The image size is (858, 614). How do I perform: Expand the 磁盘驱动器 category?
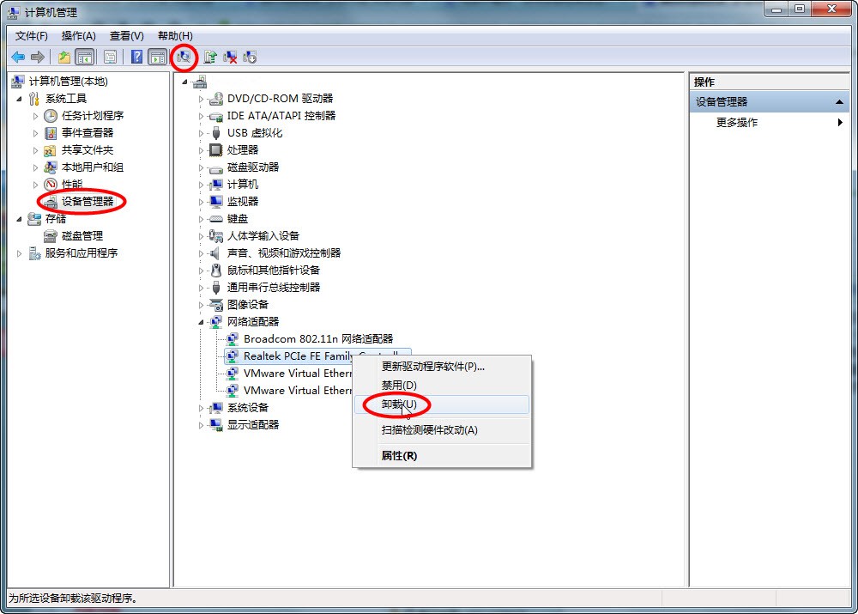(x=201, y=167)
